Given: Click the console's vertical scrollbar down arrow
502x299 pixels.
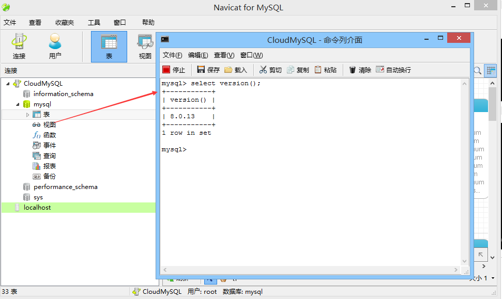Looking at the screenshot, I should coord(464,261).
